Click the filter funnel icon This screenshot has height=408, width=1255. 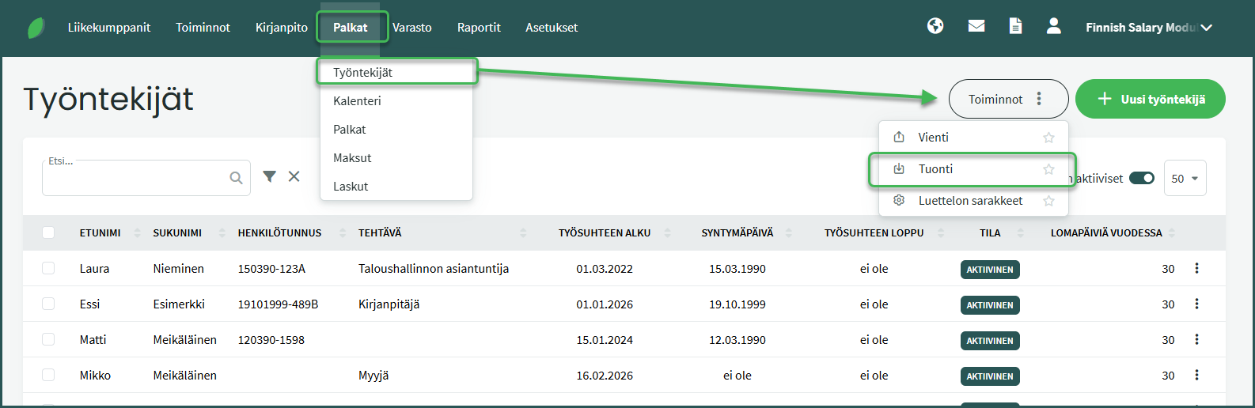pos(270,176)
